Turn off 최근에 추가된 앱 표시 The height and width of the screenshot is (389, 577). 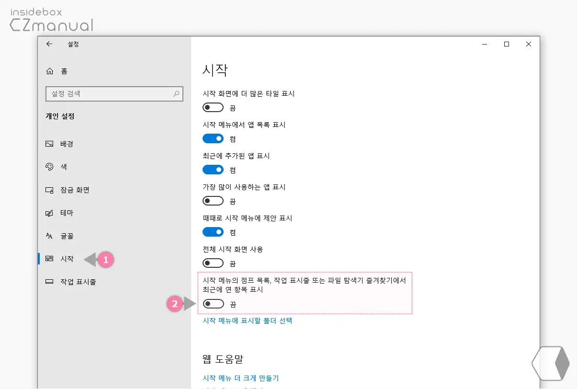point(213,169)
